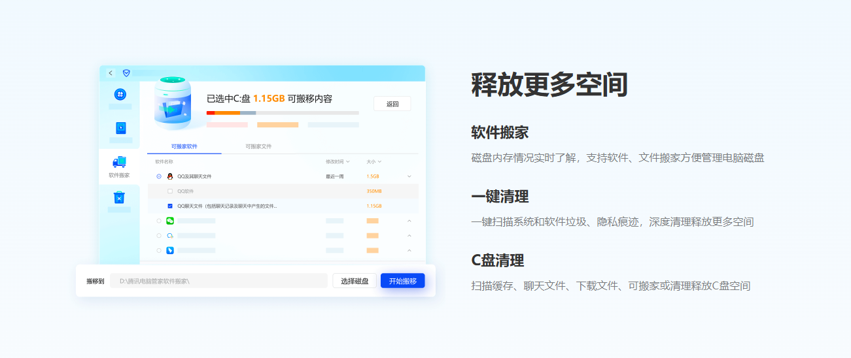Switch to the 可搬家文件 tab
This screenshot has height=358, width=851.
pos(258,146)
